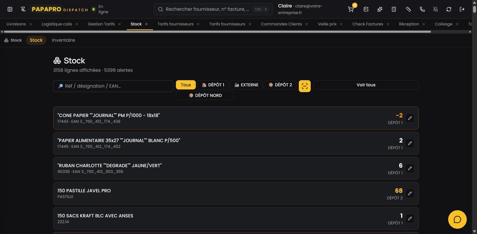Open the chat bubble button
Viewport: 477px width, 234px height.
point(457,219)
